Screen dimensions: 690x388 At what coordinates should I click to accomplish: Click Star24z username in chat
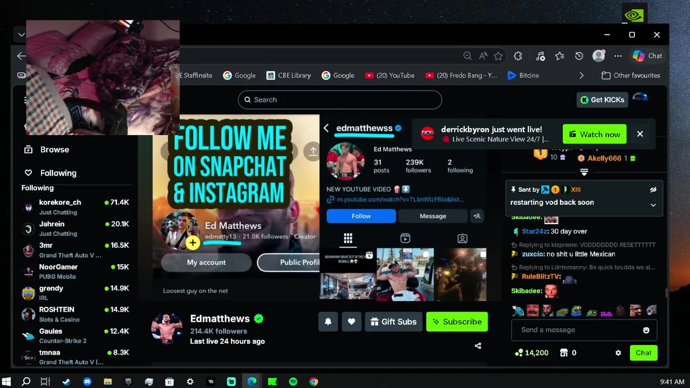[x=535, y=231]
